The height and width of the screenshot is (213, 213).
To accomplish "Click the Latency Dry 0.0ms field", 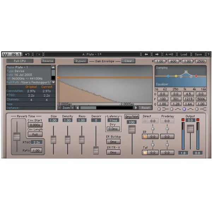I will pyautogui.click(x=113, y=129).
